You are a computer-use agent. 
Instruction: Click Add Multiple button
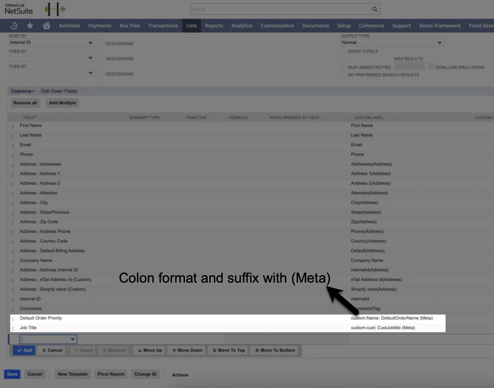62,103
